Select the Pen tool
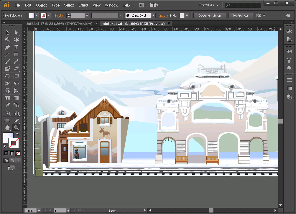The width and height of the screenshot is (296, 214). (x=7, y=47)
